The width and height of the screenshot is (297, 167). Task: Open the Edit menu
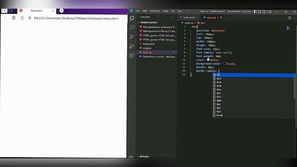[x=144, y=11]
